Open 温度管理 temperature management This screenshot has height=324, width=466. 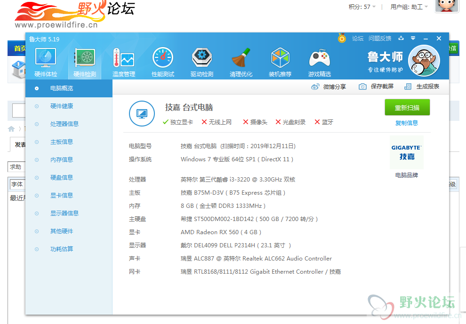[x=124, y=63]
